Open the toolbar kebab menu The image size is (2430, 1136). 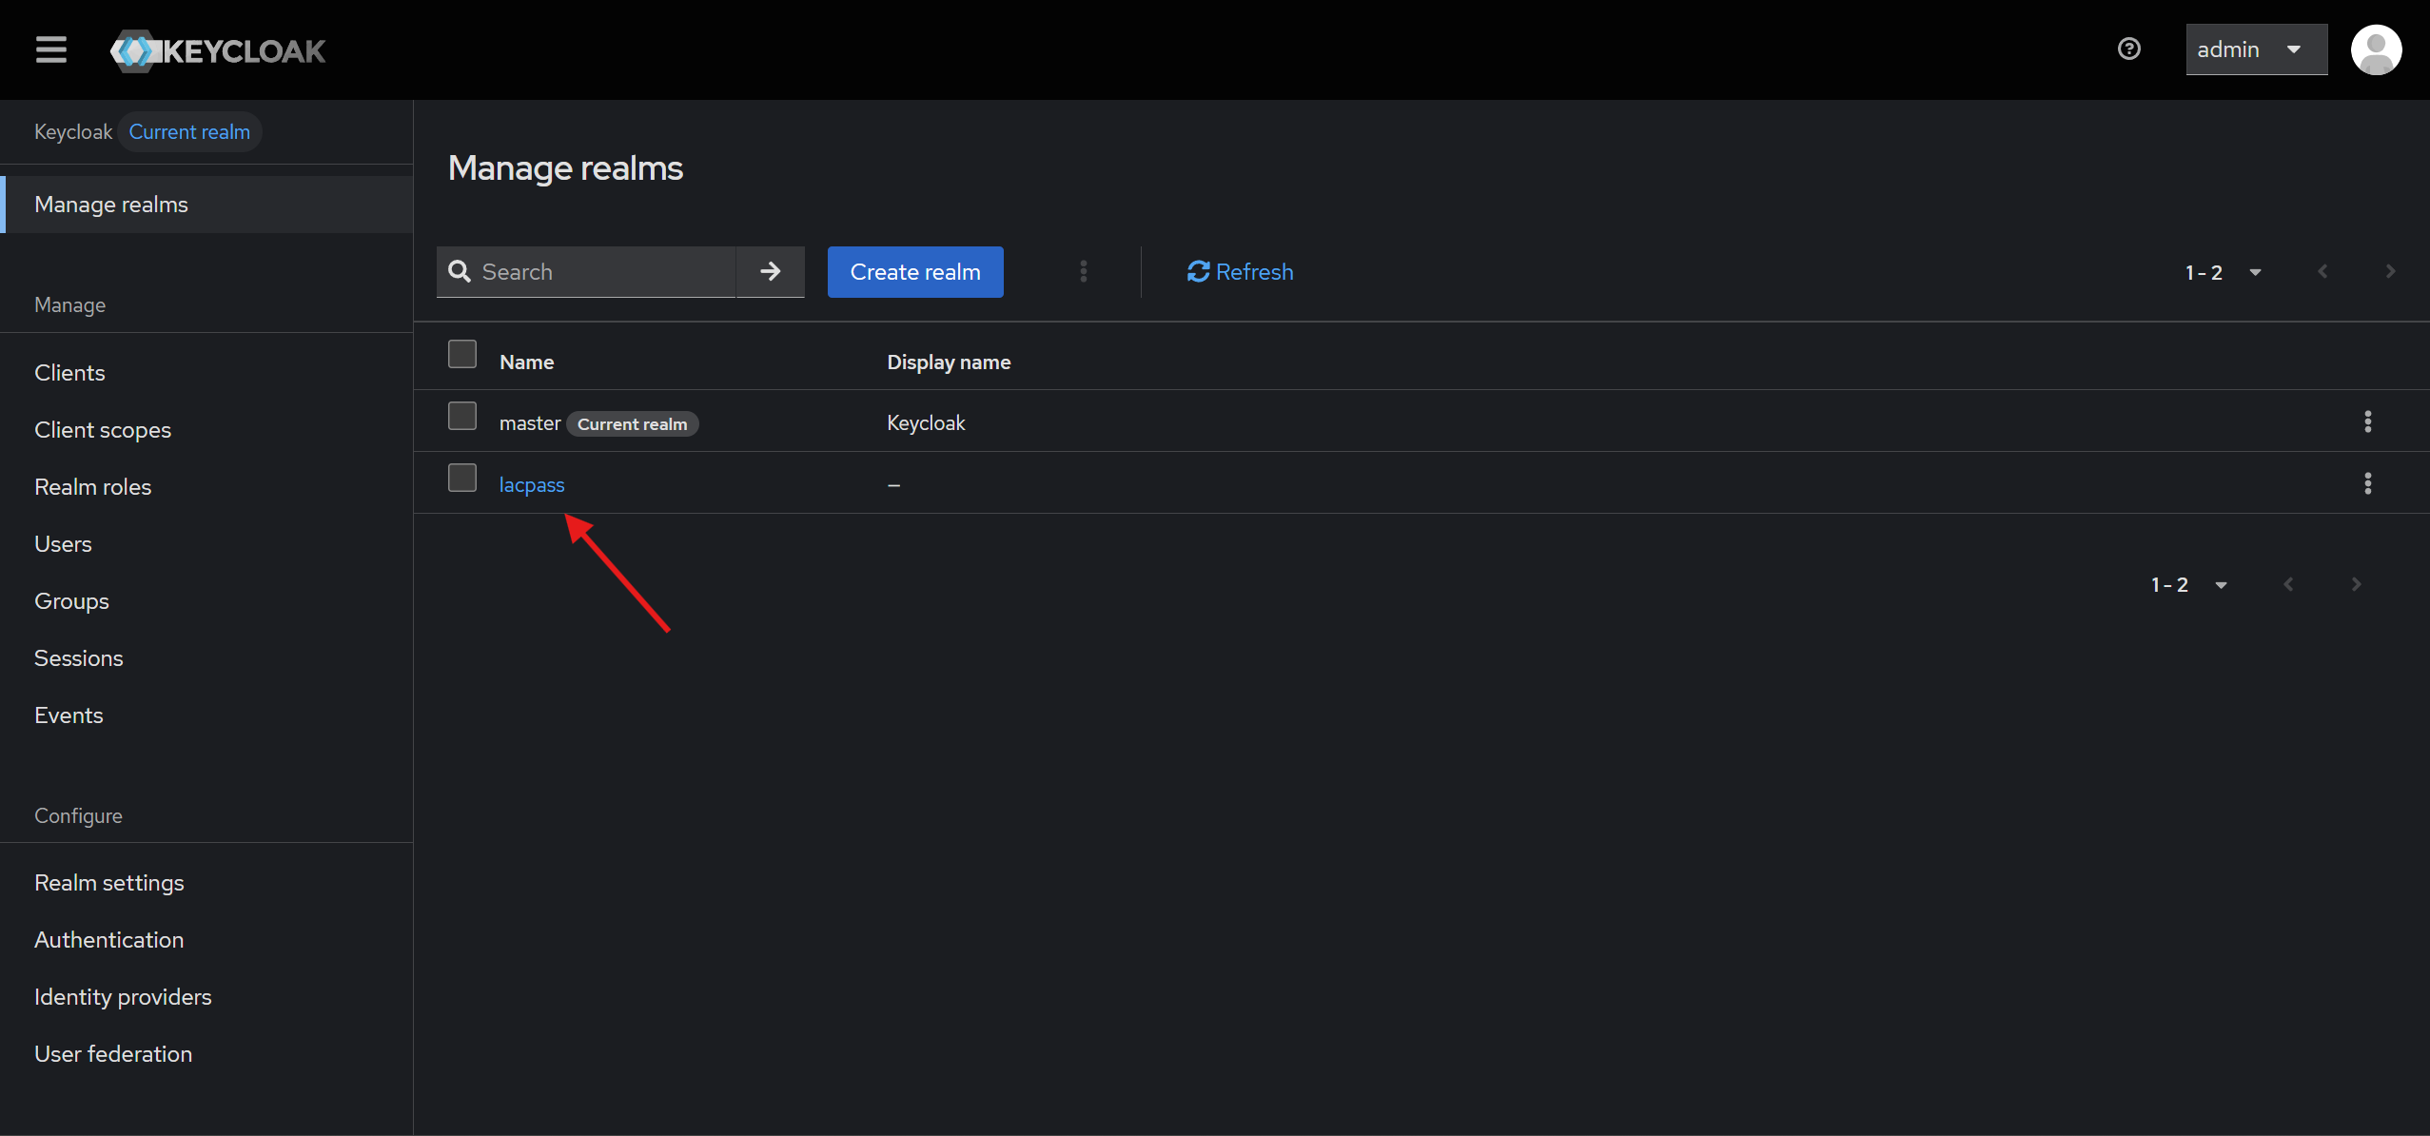pyautogui.click(x=1084, y=272)
